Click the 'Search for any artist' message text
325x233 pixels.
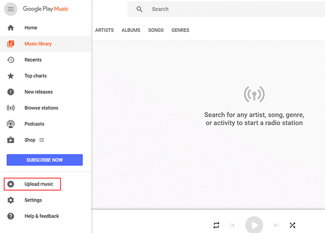click(254, 119)
